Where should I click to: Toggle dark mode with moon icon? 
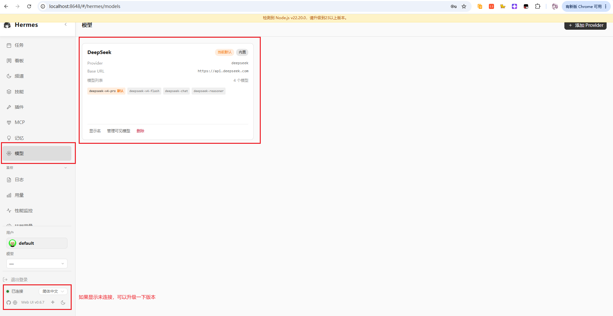(x=63, y=303)
